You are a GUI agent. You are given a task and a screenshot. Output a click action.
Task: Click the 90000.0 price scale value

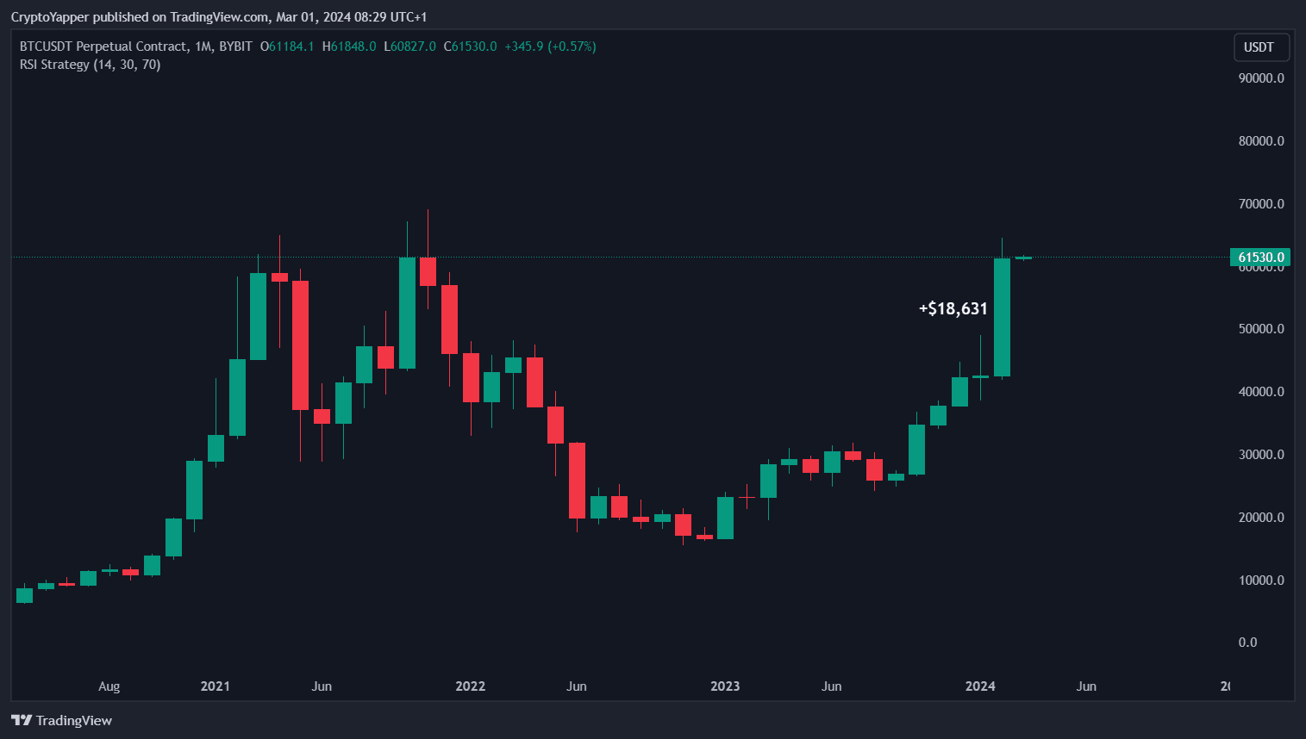tap(1261, 78)
